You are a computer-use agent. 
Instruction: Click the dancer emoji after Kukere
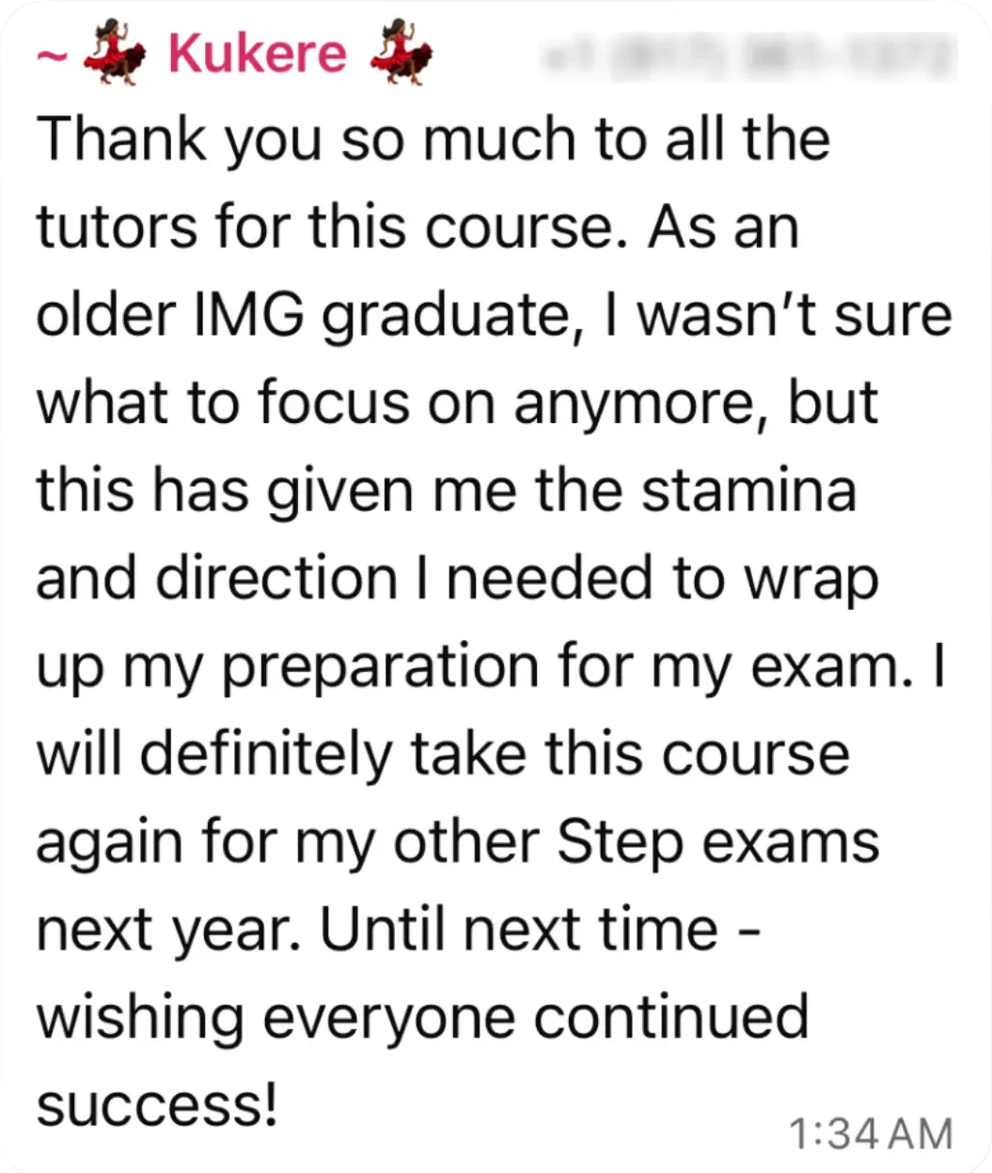402,55
